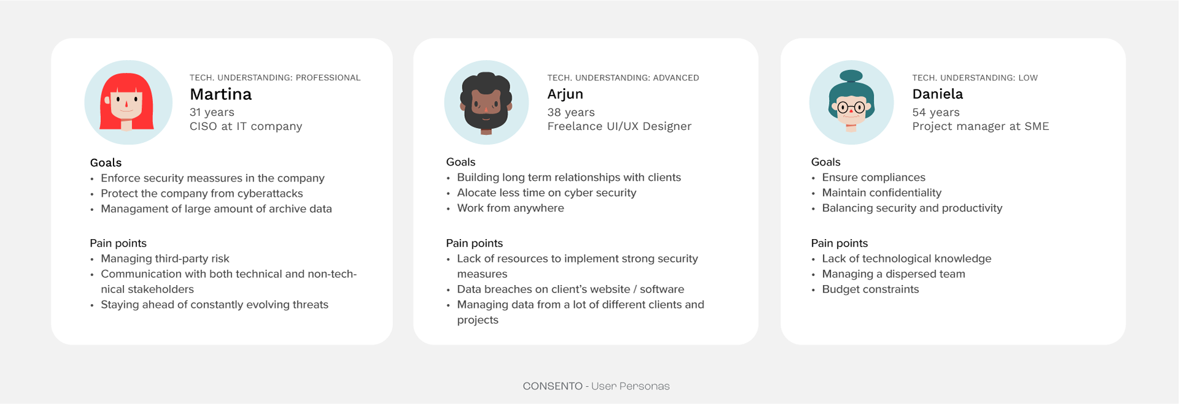Select the name heading Daniela
Image resolution: width=1179 pixels, height=404 pixels.
(x=937, y=94)
